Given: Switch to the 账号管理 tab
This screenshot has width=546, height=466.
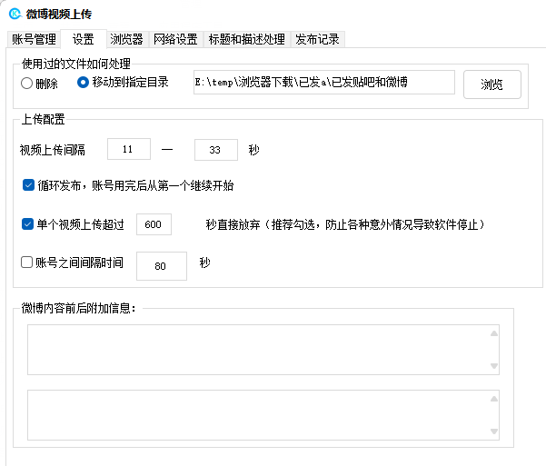Looking at the screenshot, I should click(34, 39).
